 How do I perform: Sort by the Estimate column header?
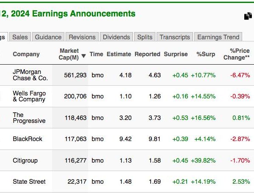pyautogui.click(x=119, y=54)
